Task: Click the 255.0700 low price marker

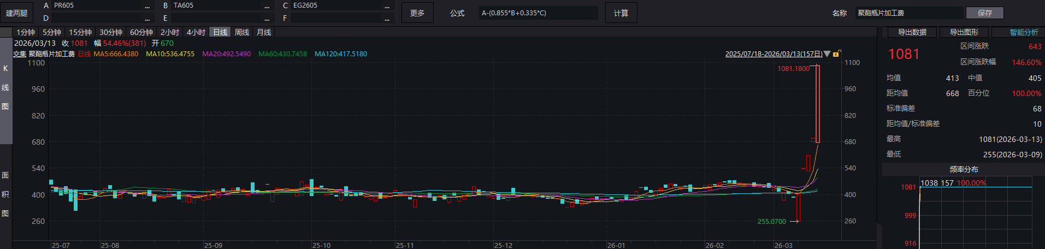Action: point(771,221)
